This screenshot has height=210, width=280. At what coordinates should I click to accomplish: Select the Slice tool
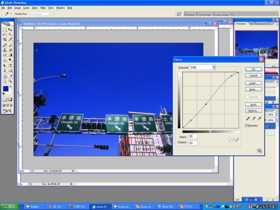pos(10,39)
